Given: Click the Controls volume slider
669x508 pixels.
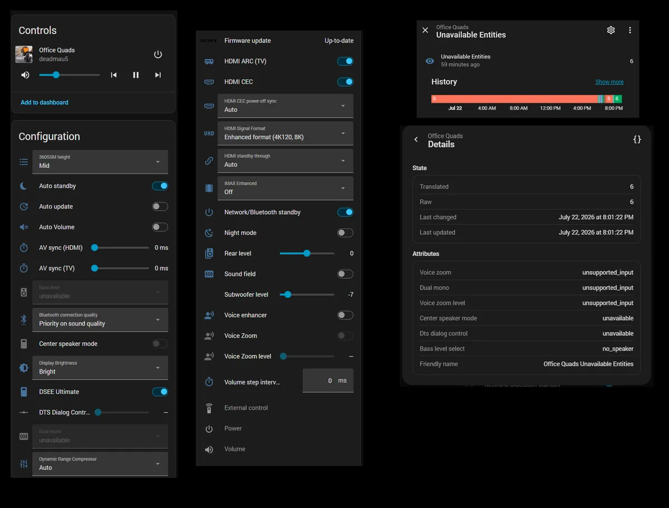Looking at the screenshot, I should (70, 75).
